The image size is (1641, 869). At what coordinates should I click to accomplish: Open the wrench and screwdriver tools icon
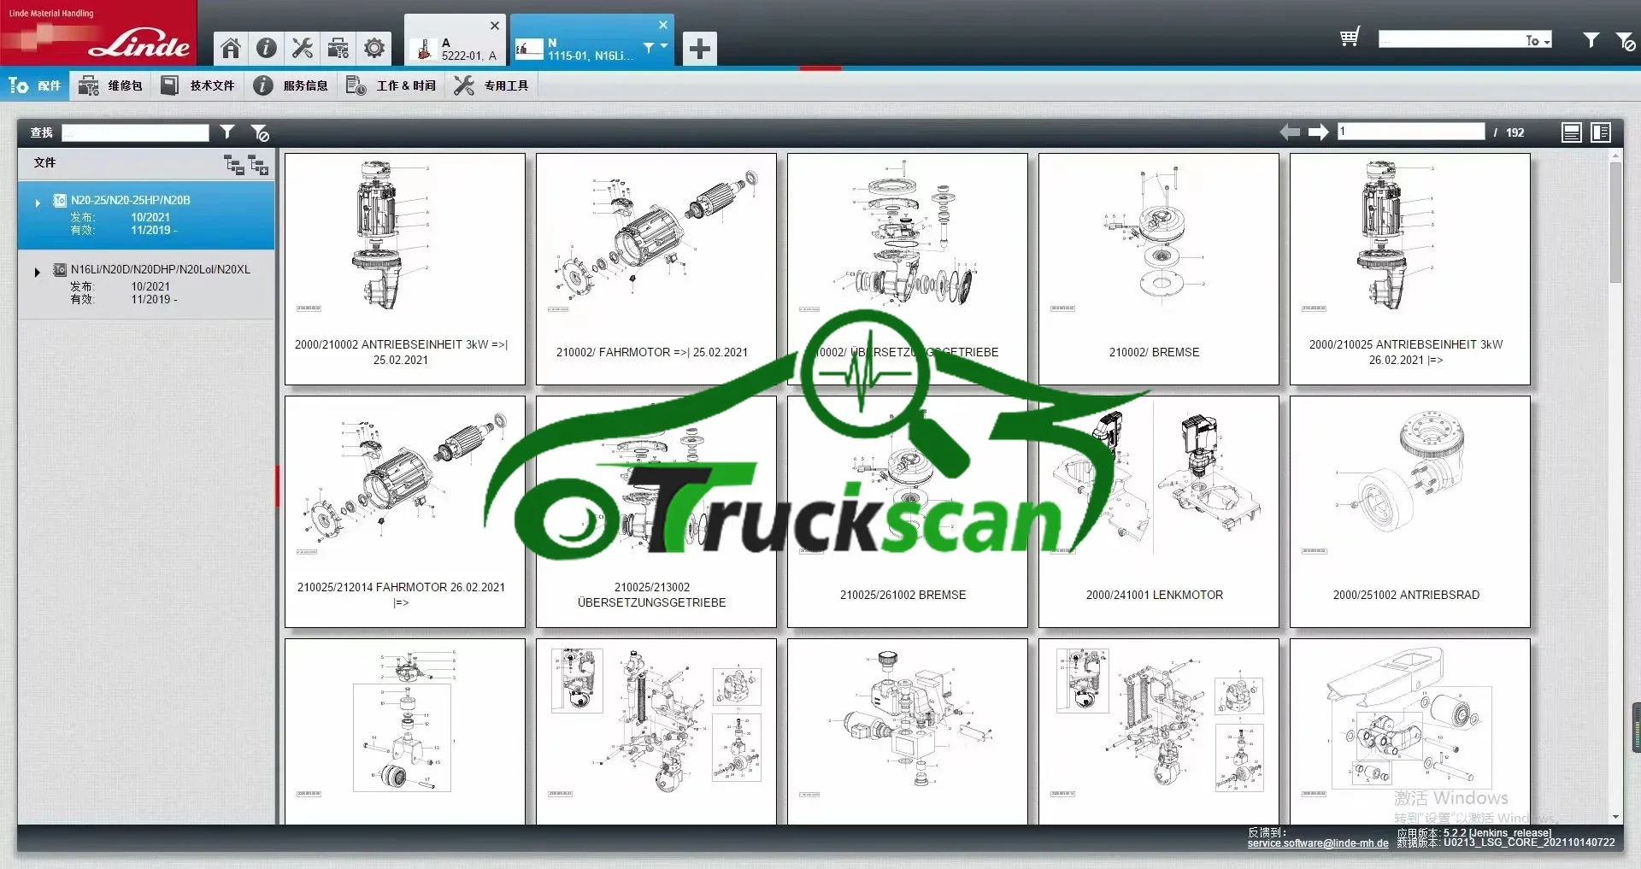coord(303,48)
